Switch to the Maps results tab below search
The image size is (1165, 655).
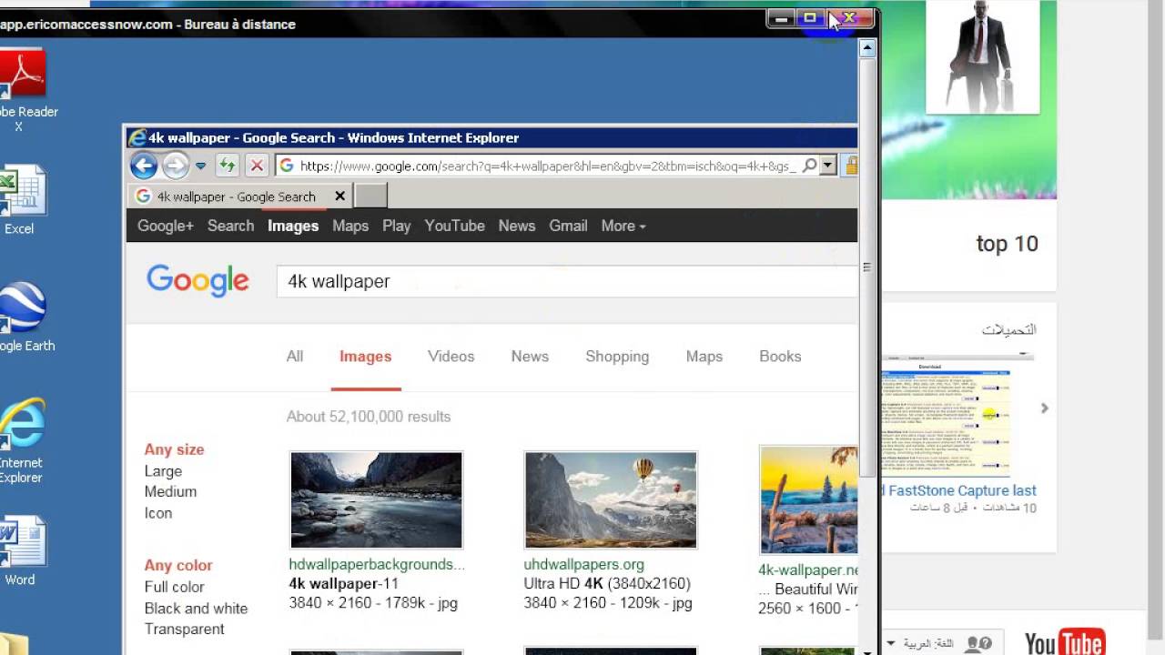(x=704, y=357)
